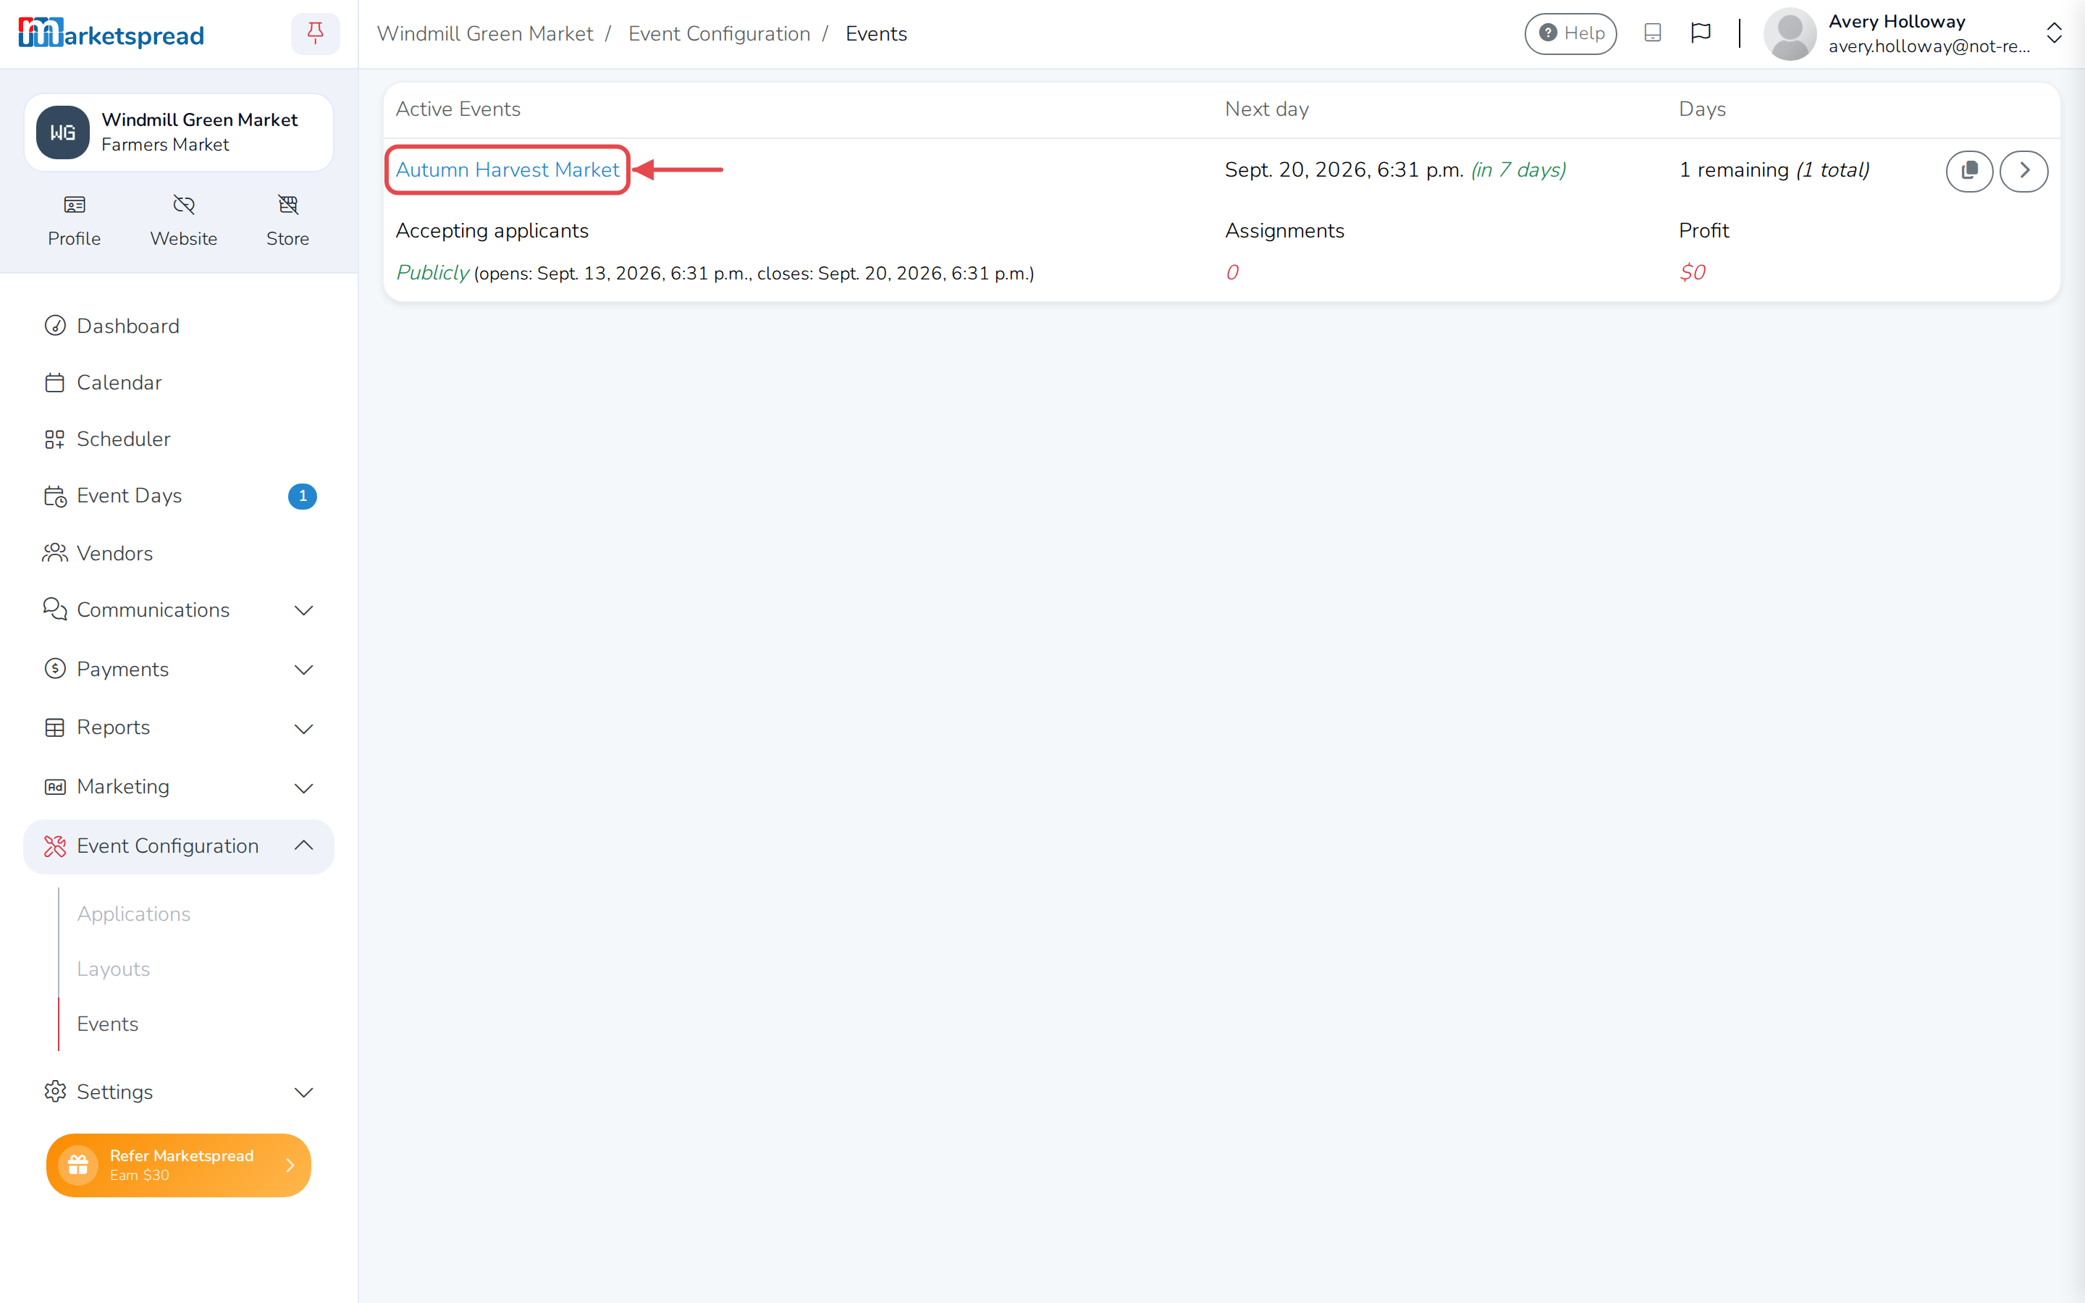
Task: Open the Profile shortcut
Action: pos(74,221)
